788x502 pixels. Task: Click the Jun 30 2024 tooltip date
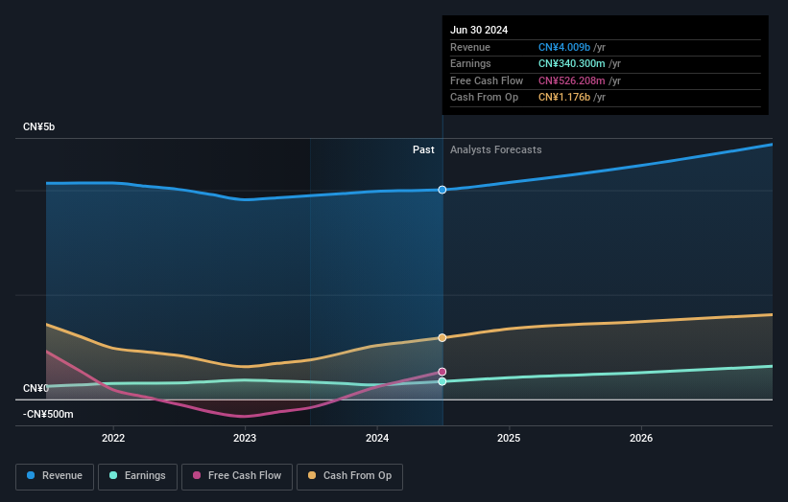[x=479, y=30]
